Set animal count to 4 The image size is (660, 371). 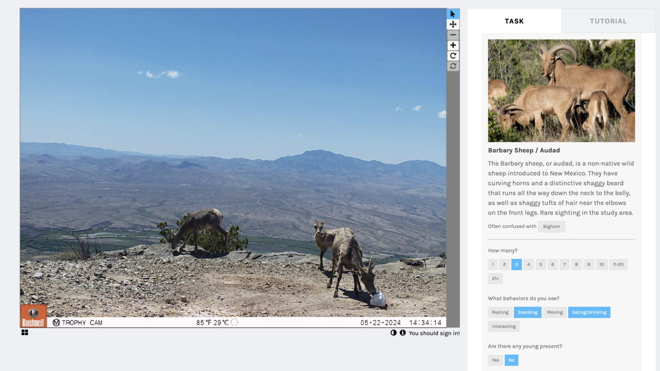pyautogui.click(x=529, y=264)
